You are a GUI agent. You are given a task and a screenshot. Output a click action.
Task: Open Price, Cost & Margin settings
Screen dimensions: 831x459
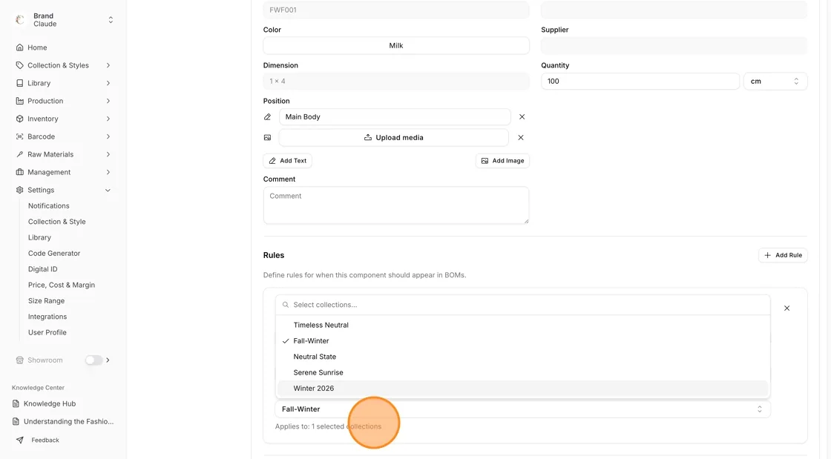[x=62, y=285]
